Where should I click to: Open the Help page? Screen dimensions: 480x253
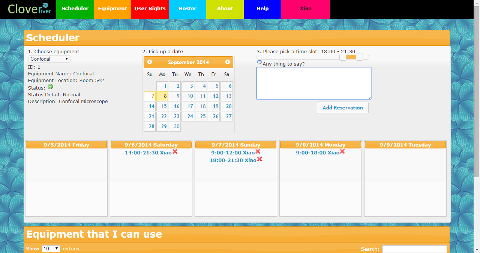[262, 8]
